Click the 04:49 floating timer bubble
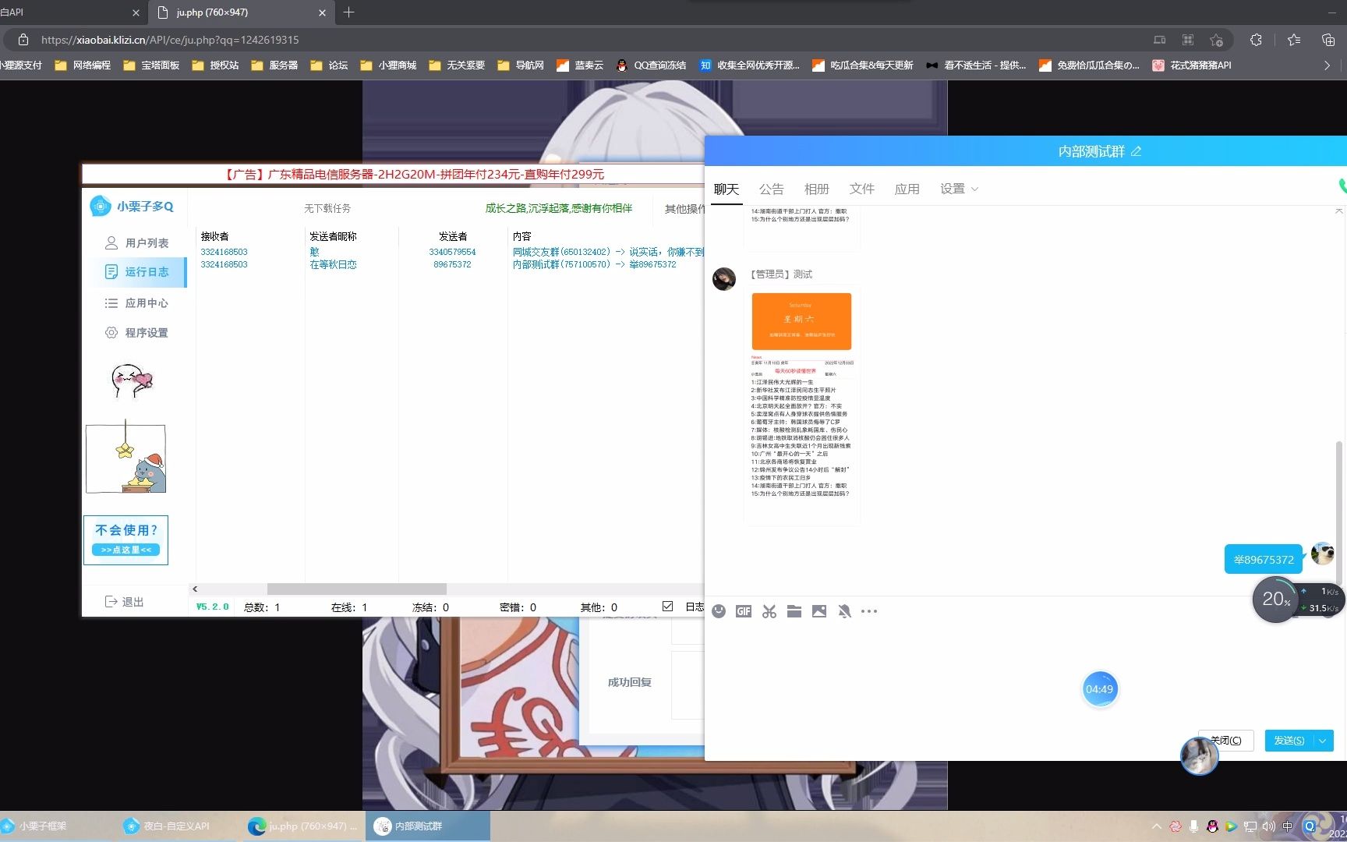1347x842 pixels. point(1099,689)
